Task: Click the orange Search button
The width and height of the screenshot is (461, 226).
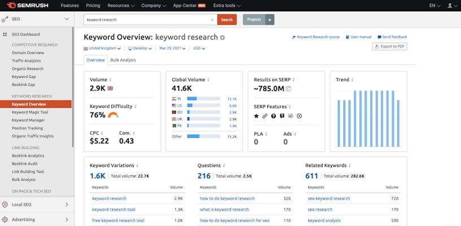Action: pyautogui.click(x=227, y=20)
